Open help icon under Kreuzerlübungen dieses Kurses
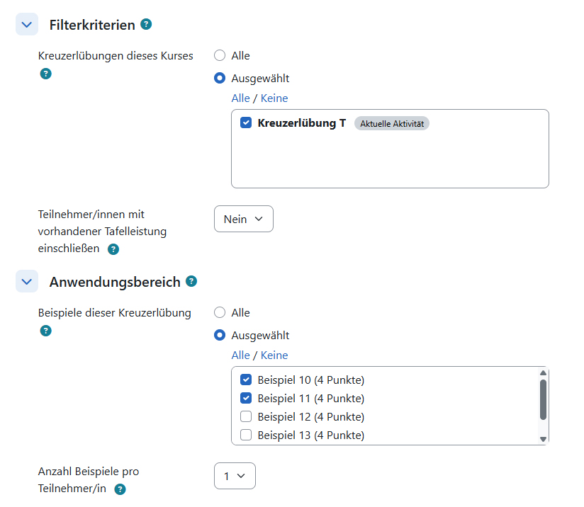 tap(45, 74)
